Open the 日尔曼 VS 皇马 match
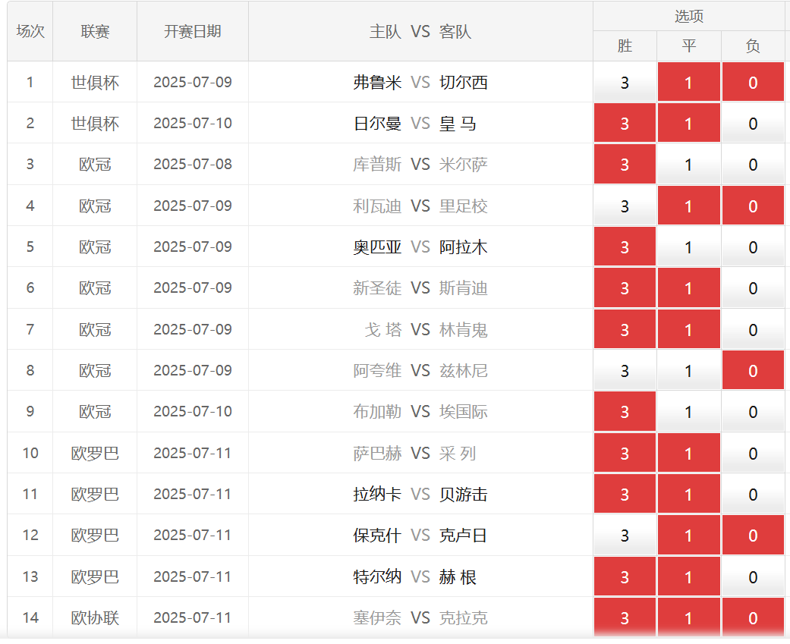790x644 pixels. tap(414, 124)
